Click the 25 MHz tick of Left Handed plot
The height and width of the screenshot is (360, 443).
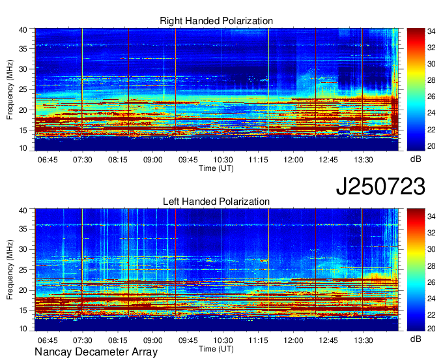click(x=23, y=270)
